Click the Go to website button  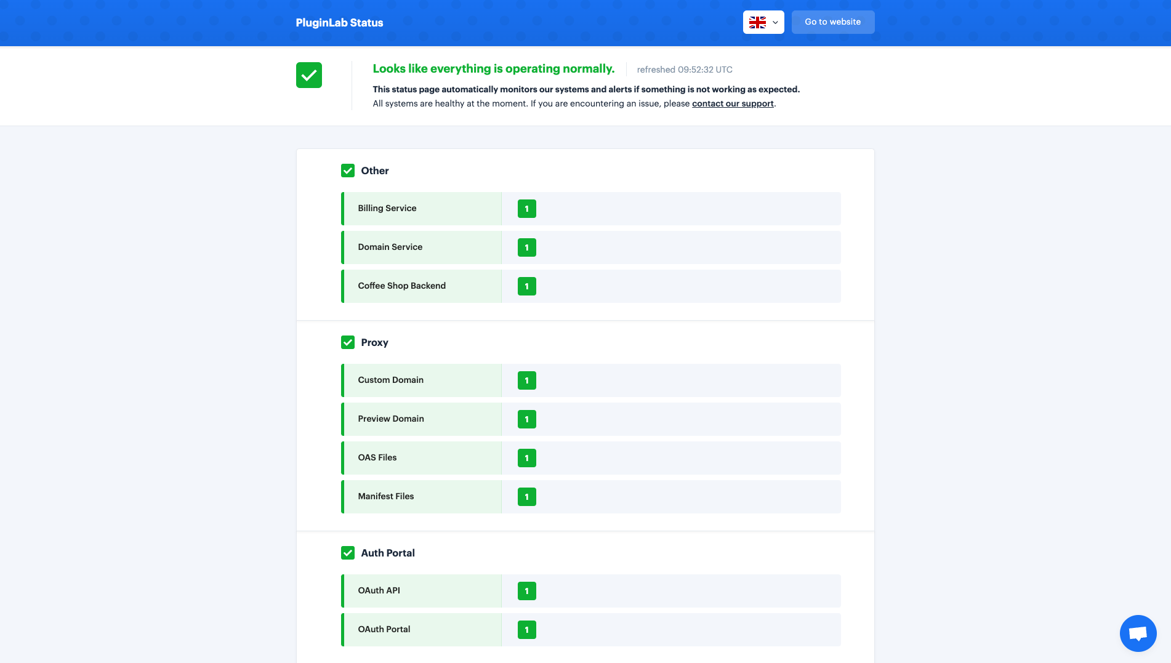(832, 22)
